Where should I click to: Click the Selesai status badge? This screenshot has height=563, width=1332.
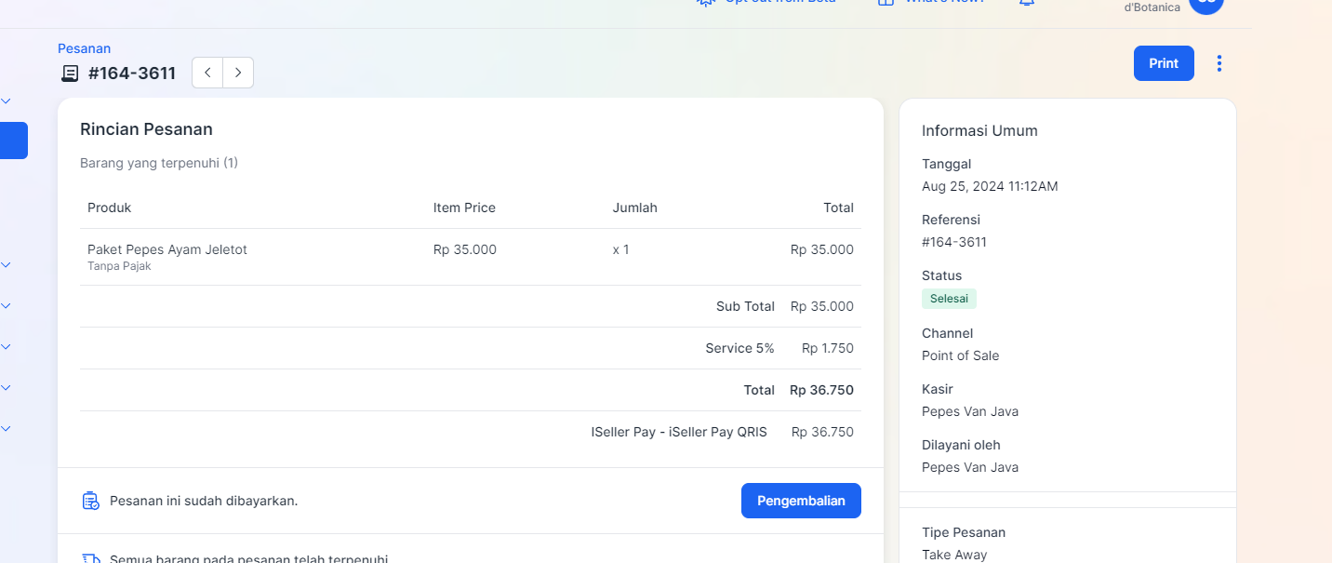[949, 299]
